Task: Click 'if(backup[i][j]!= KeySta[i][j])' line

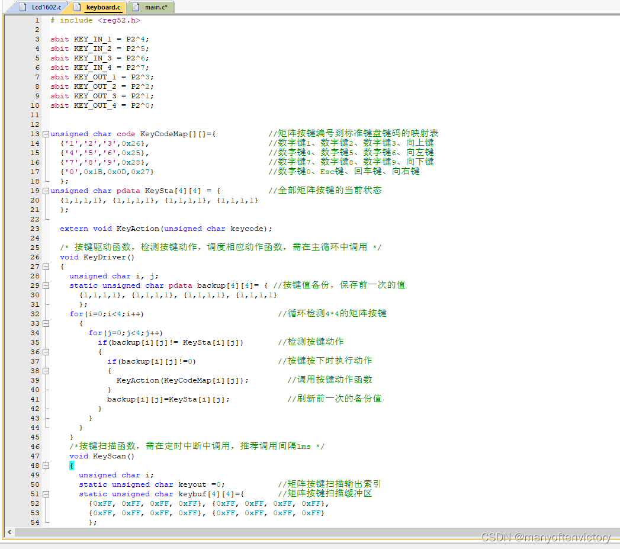Action: (x=171, y=342)
